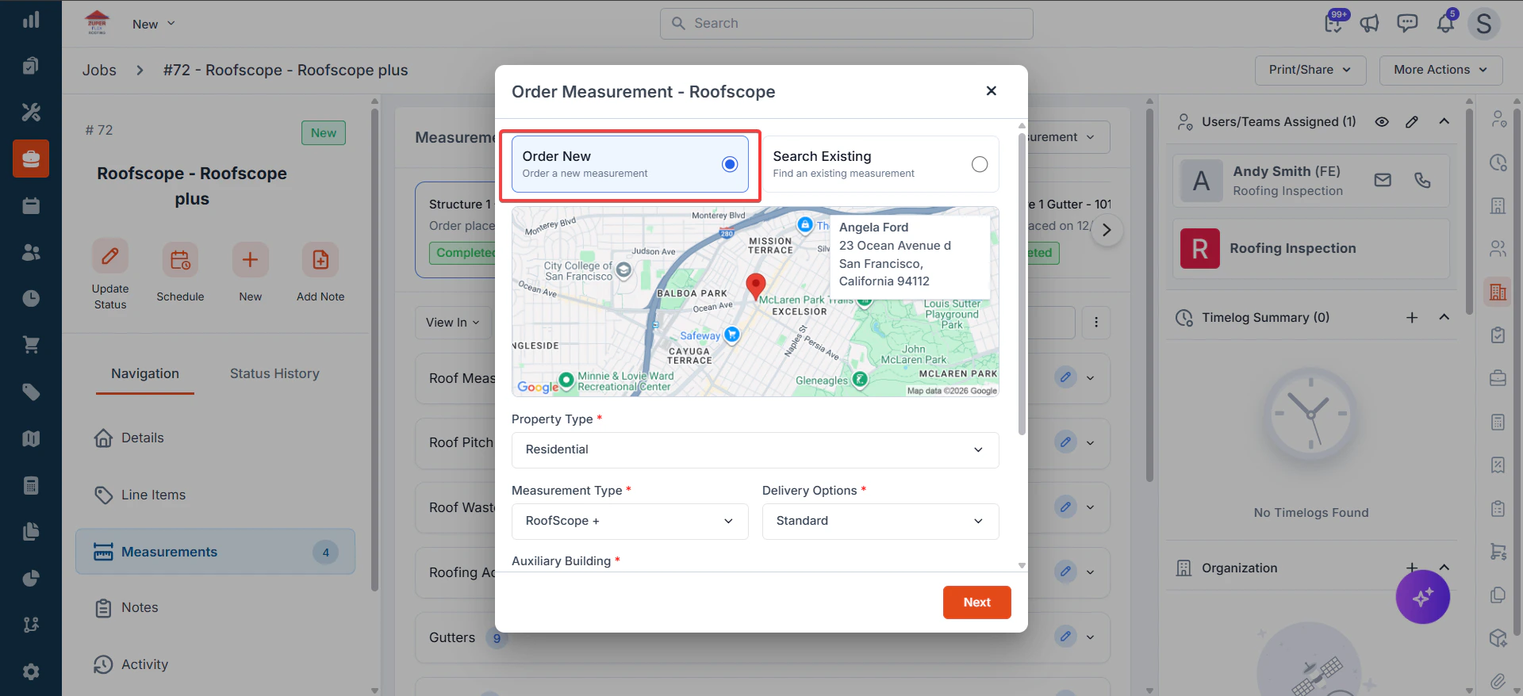Viewport: 1523px width, 696px height.
Task: Open the map icon in left sidebar
Action: coord(31,438)
